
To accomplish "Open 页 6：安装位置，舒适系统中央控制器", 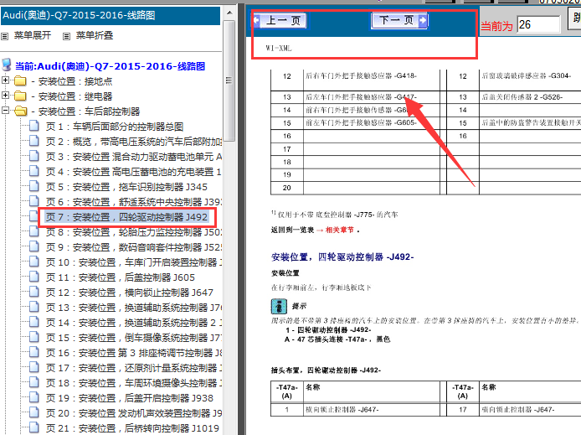I will tap(134, 202).
